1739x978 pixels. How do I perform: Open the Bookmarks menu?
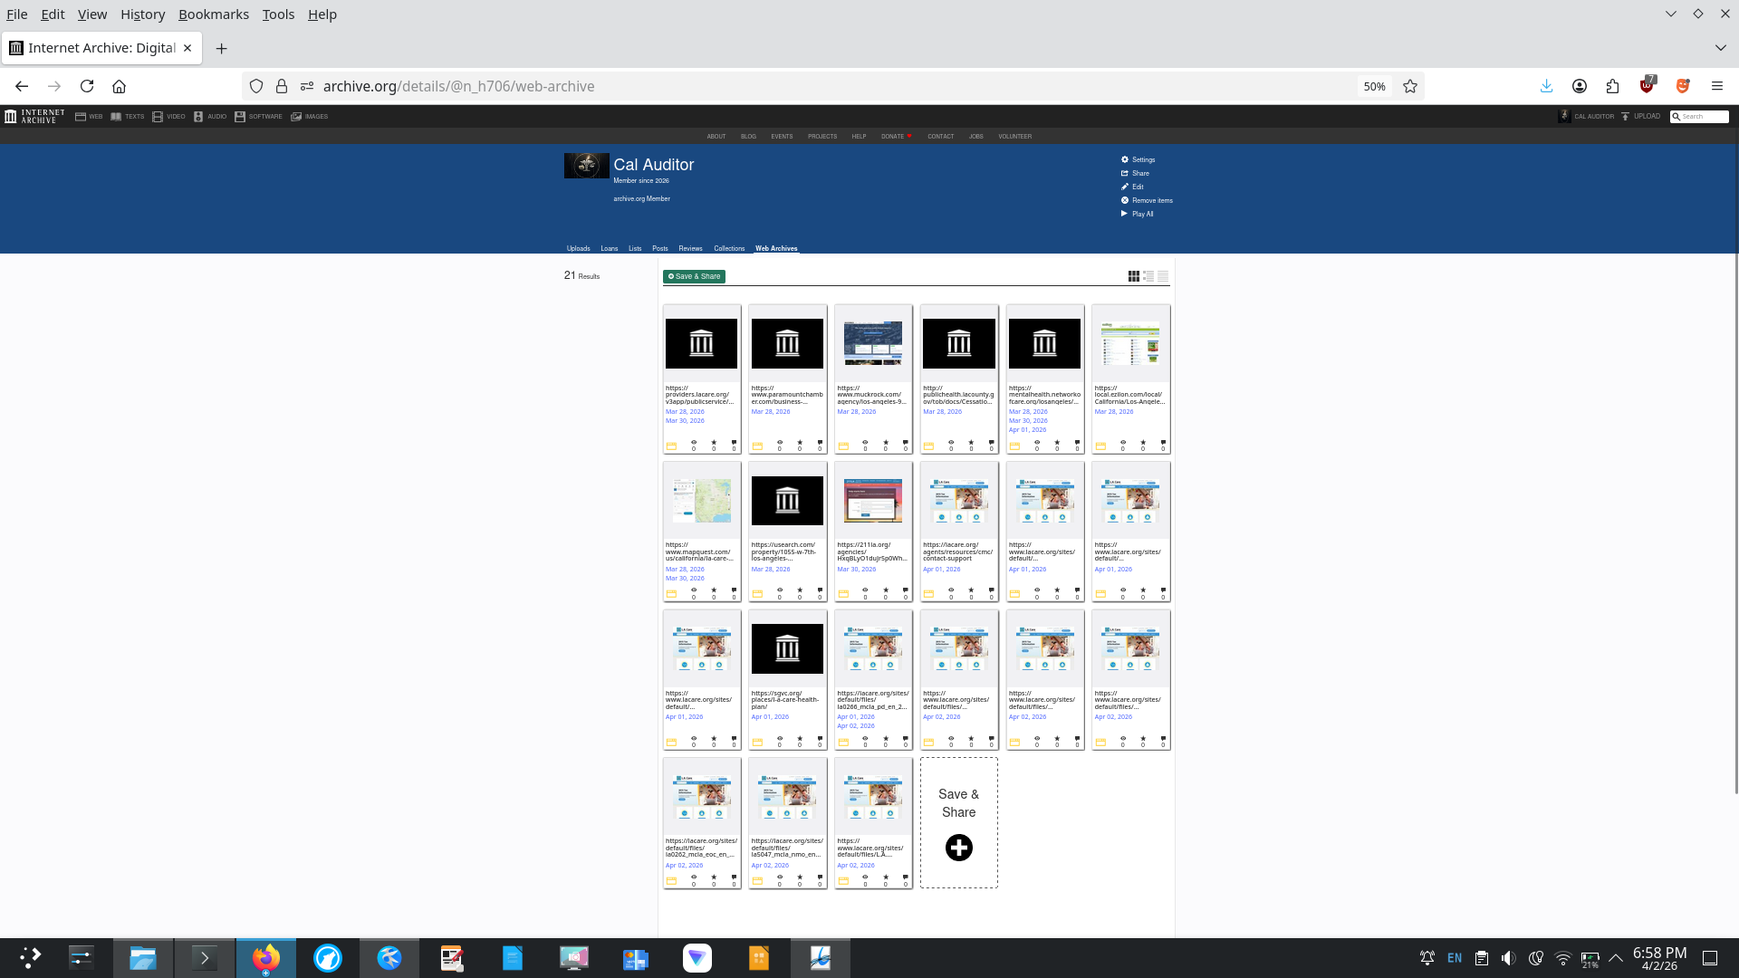(213, 14)
